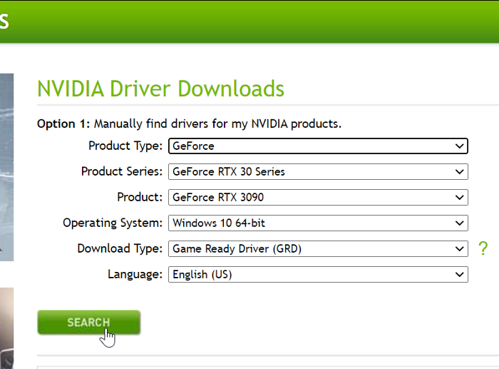Viewport: 499px width, 369px height.
Task: Click the green SEARCH button
Action: pyautogui.click(x=89, y=322)
